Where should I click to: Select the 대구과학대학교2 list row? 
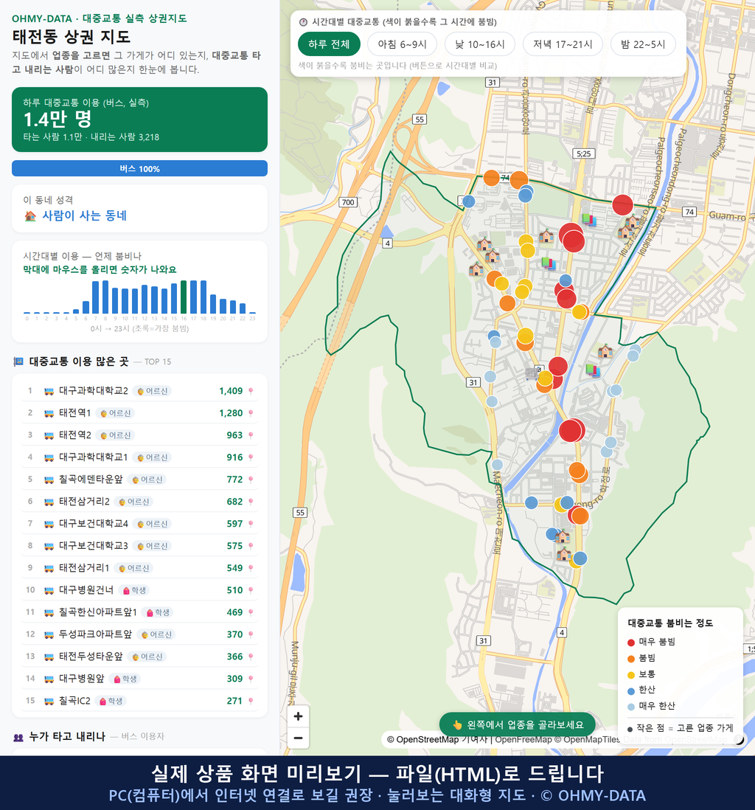139,391
